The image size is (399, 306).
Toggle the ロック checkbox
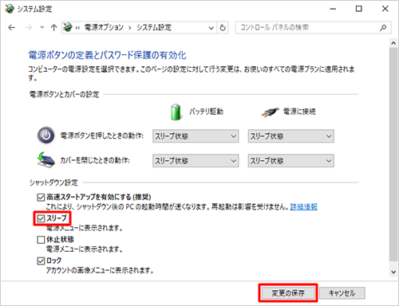coord(41,261)
